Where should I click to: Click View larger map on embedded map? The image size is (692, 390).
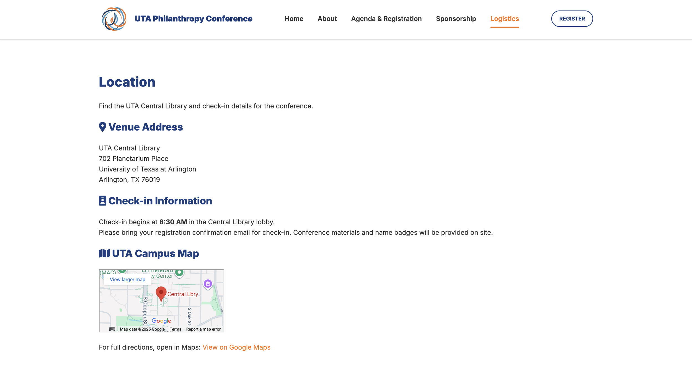[127, 279]
